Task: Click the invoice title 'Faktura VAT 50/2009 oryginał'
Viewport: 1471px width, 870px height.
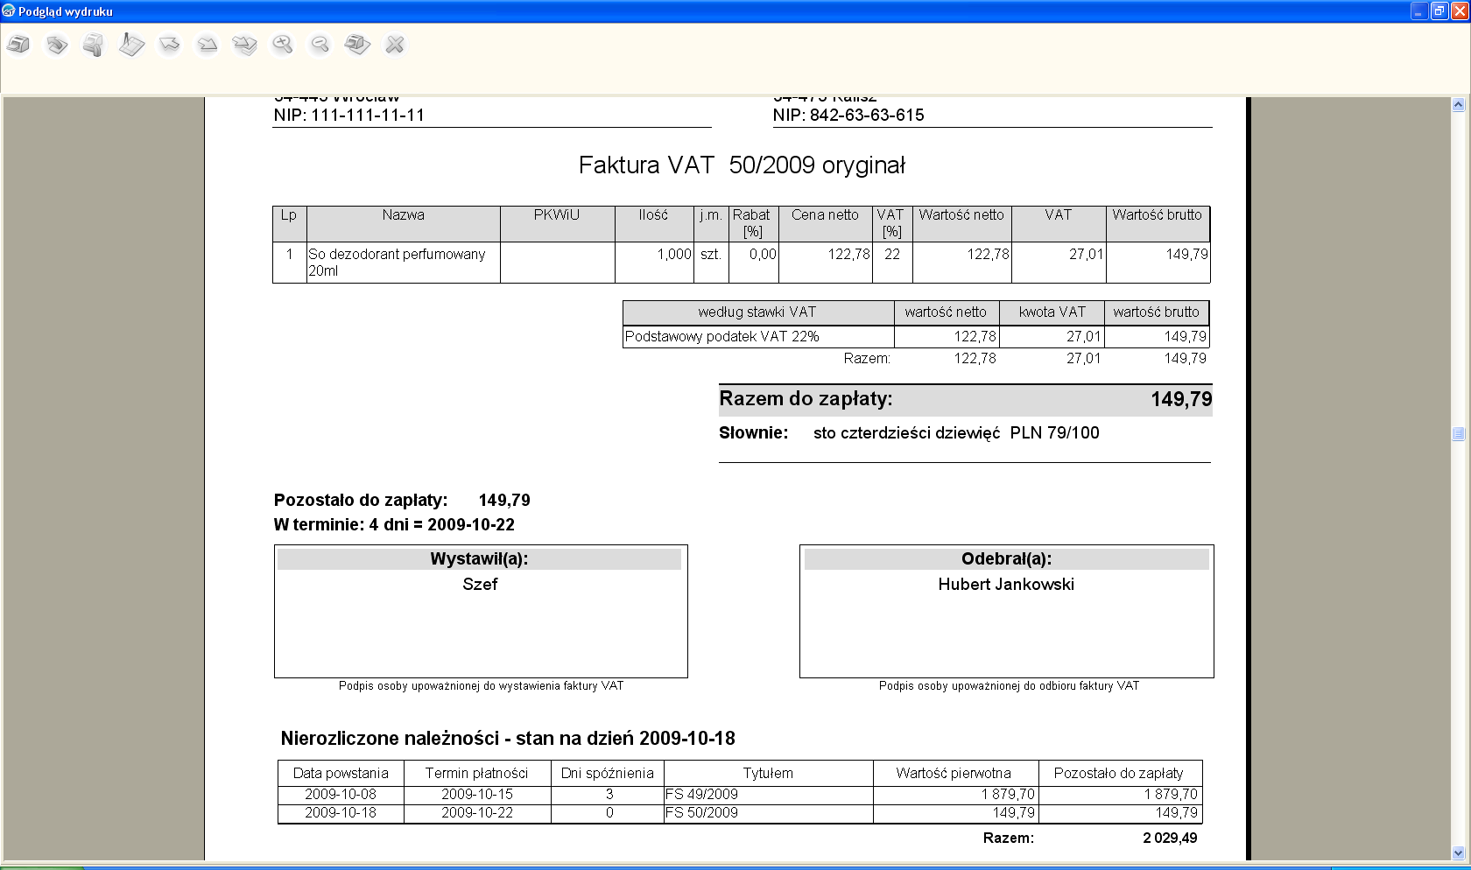Action: coord(742,165)
